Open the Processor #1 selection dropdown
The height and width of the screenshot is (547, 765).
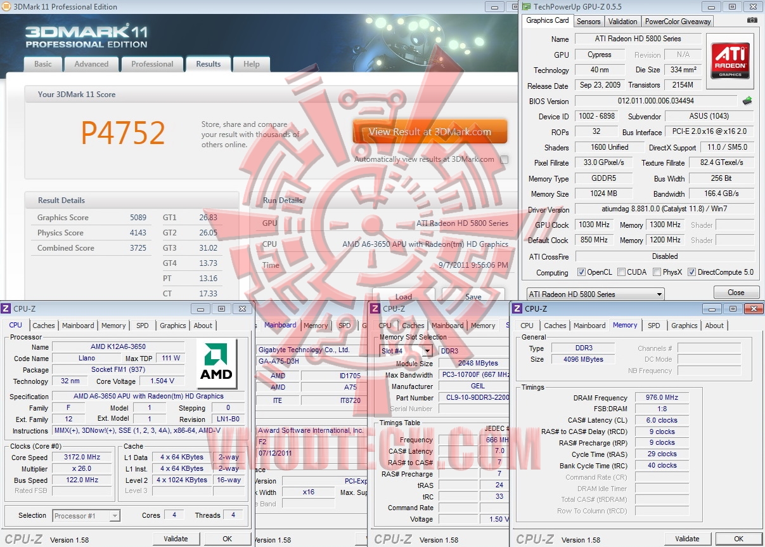(x=86, y=516)
